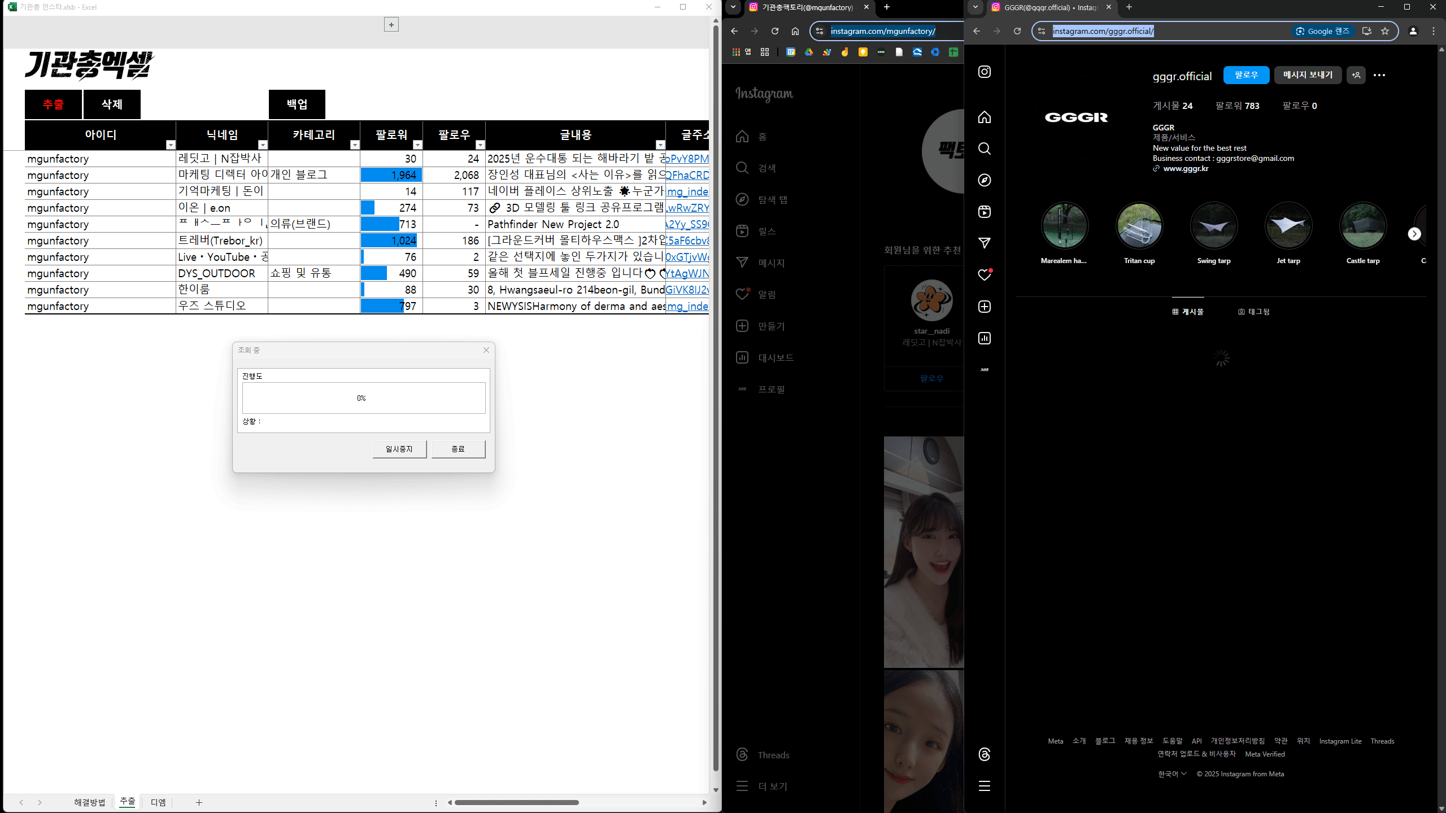Select 태그됨 tab on gggr.official profile

(1254, 312)
